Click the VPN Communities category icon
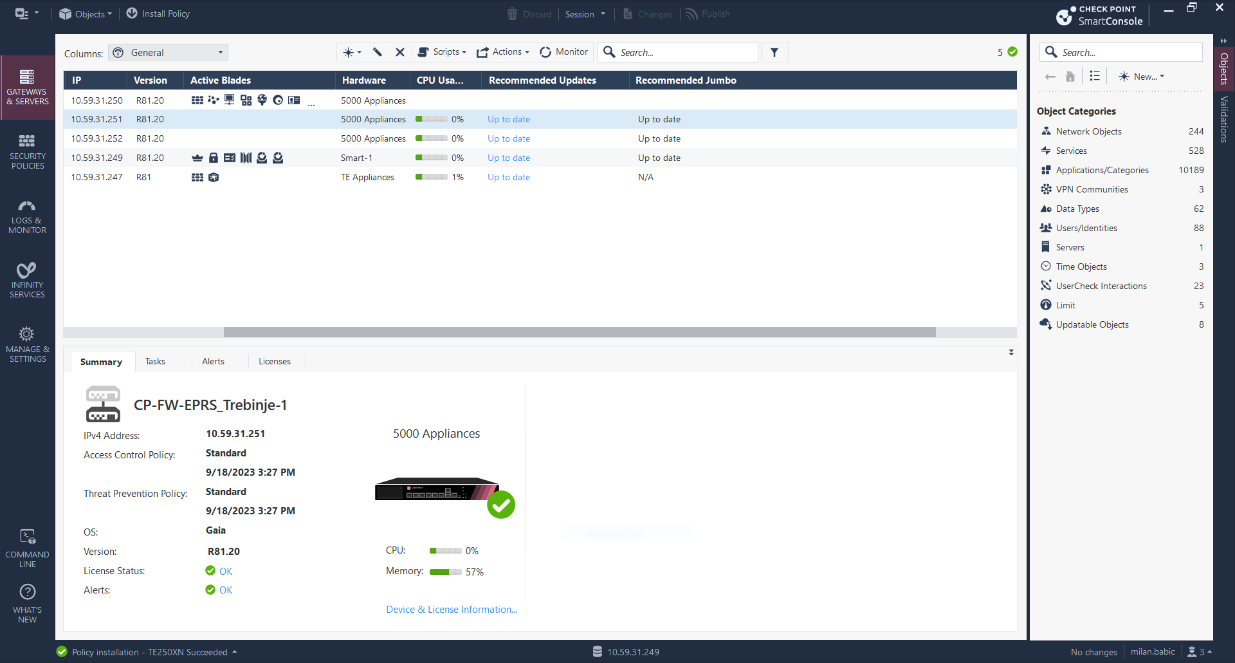This screenshot has height=663, width=1235. point(1046,189)
